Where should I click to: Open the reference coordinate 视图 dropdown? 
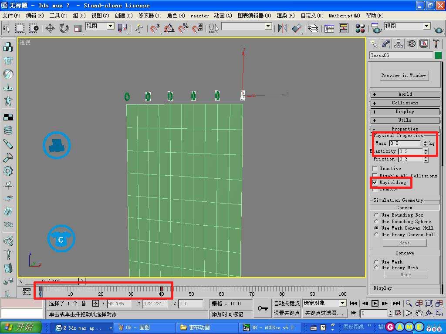click(111, 27)
